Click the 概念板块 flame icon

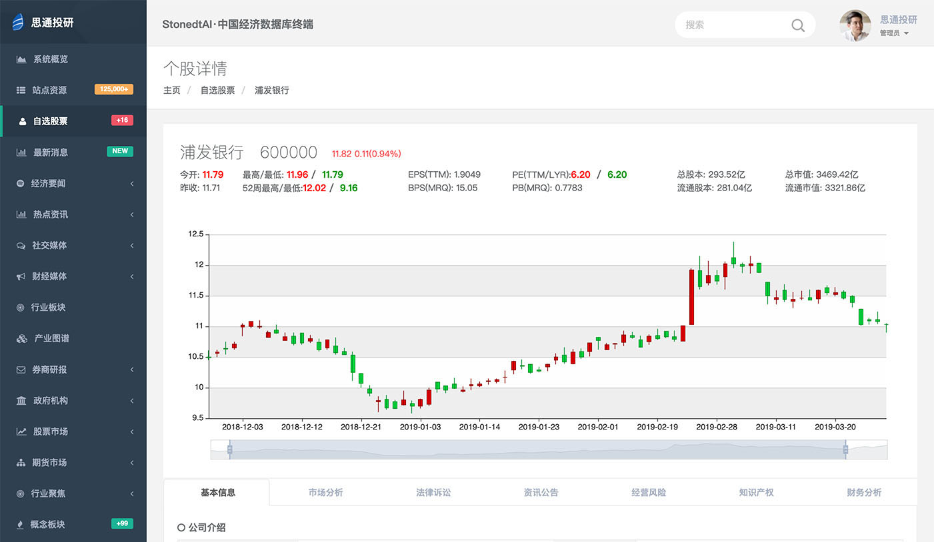21,524
